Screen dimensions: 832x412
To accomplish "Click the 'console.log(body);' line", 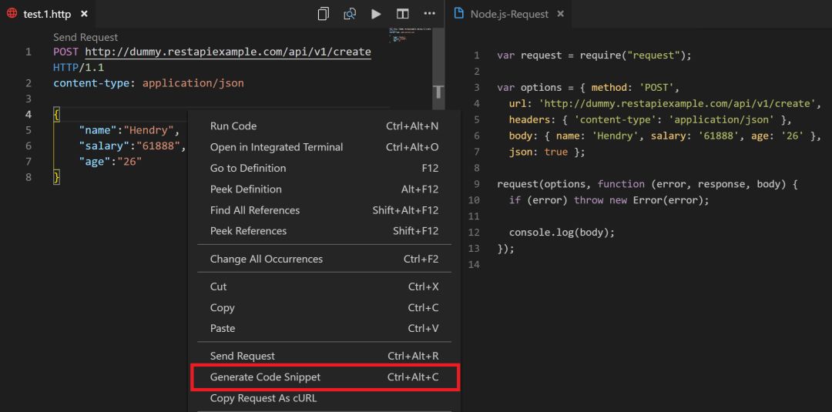I will (562, 233).
